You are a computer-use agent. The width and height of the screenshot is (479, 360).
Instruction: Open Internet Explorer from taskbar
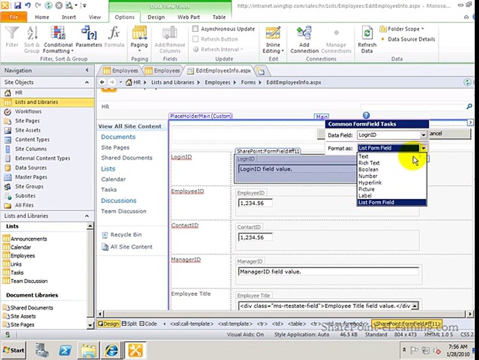[x=111, y=350]
